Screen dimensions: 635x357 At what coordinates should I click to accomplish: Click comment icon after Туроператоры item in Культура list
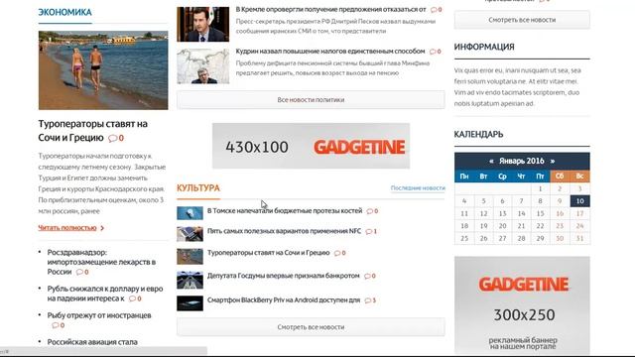point(337,253)
